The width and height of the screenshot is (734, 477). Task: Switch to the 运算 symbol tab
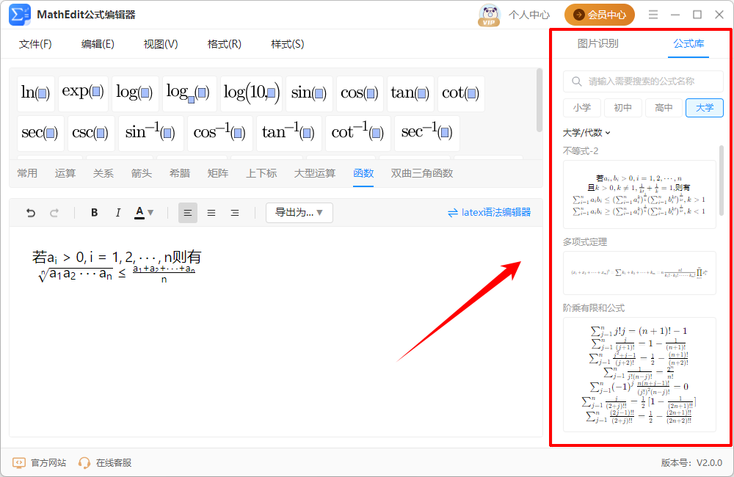pos(65,174)
